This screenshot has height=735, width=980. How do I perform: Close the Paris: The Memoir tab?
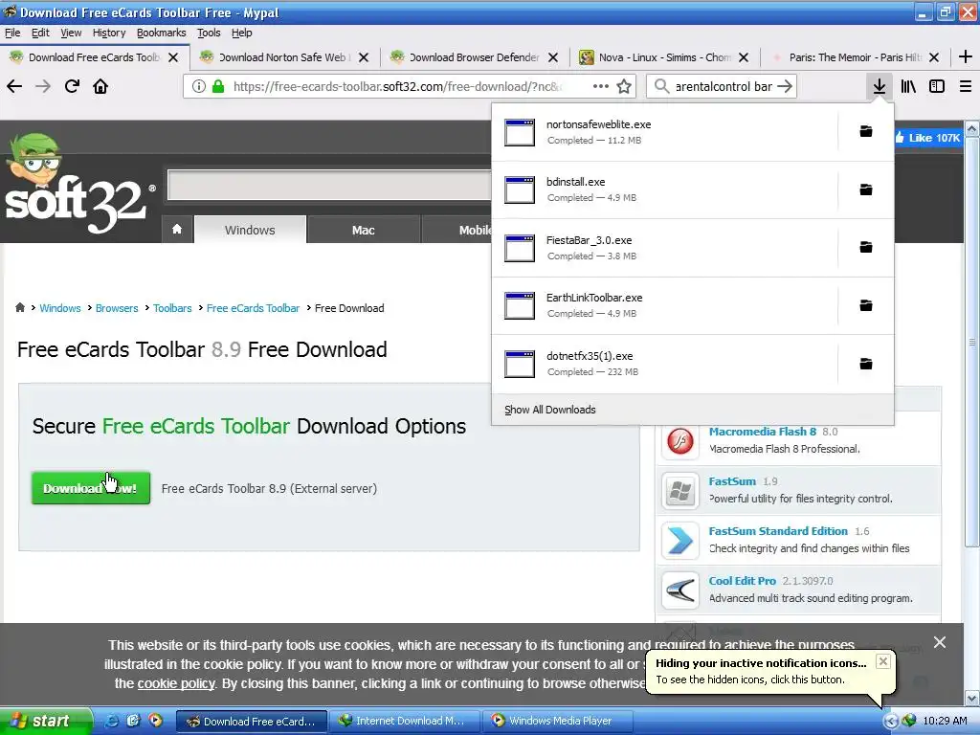pos(934,57)
